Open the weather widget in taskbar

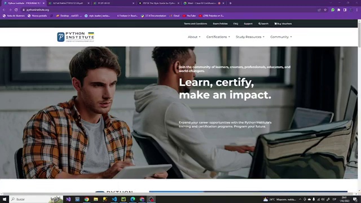[280, 199]
